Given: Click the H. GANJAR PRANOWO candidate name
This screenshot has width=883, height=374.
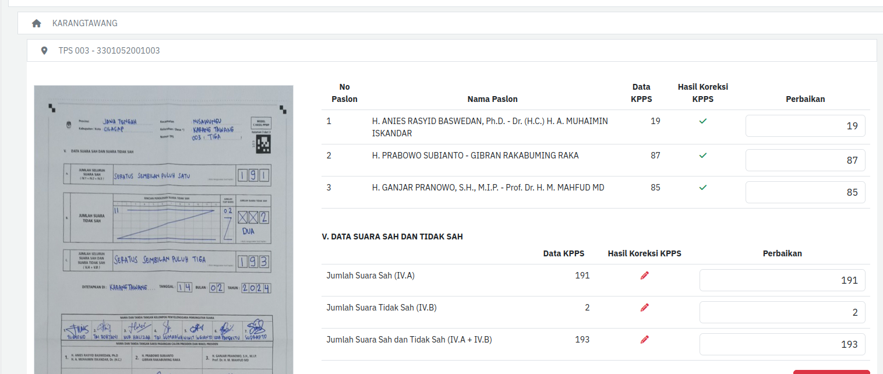Looking at the screenshot, I should [x=488, y=188].
